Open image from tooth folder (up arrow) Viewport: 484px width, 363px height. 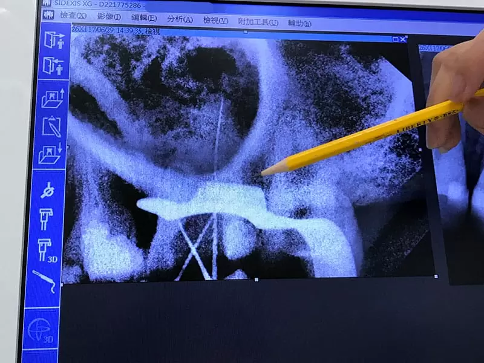pyautogui.click(x=52, y=98)
